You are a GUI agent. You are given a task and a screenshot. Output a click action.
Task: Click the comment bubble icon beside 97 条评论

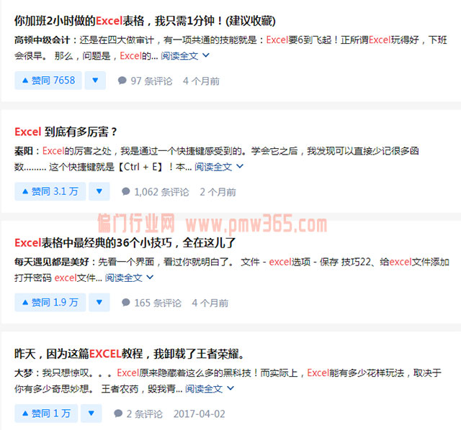tap(122, 80)
